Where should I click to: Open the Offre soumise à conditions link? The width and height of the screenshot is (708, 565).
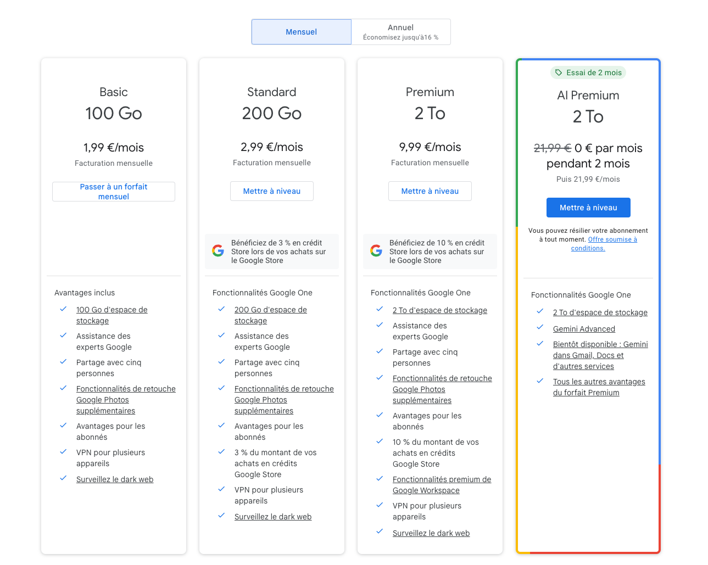click(607, 243)
